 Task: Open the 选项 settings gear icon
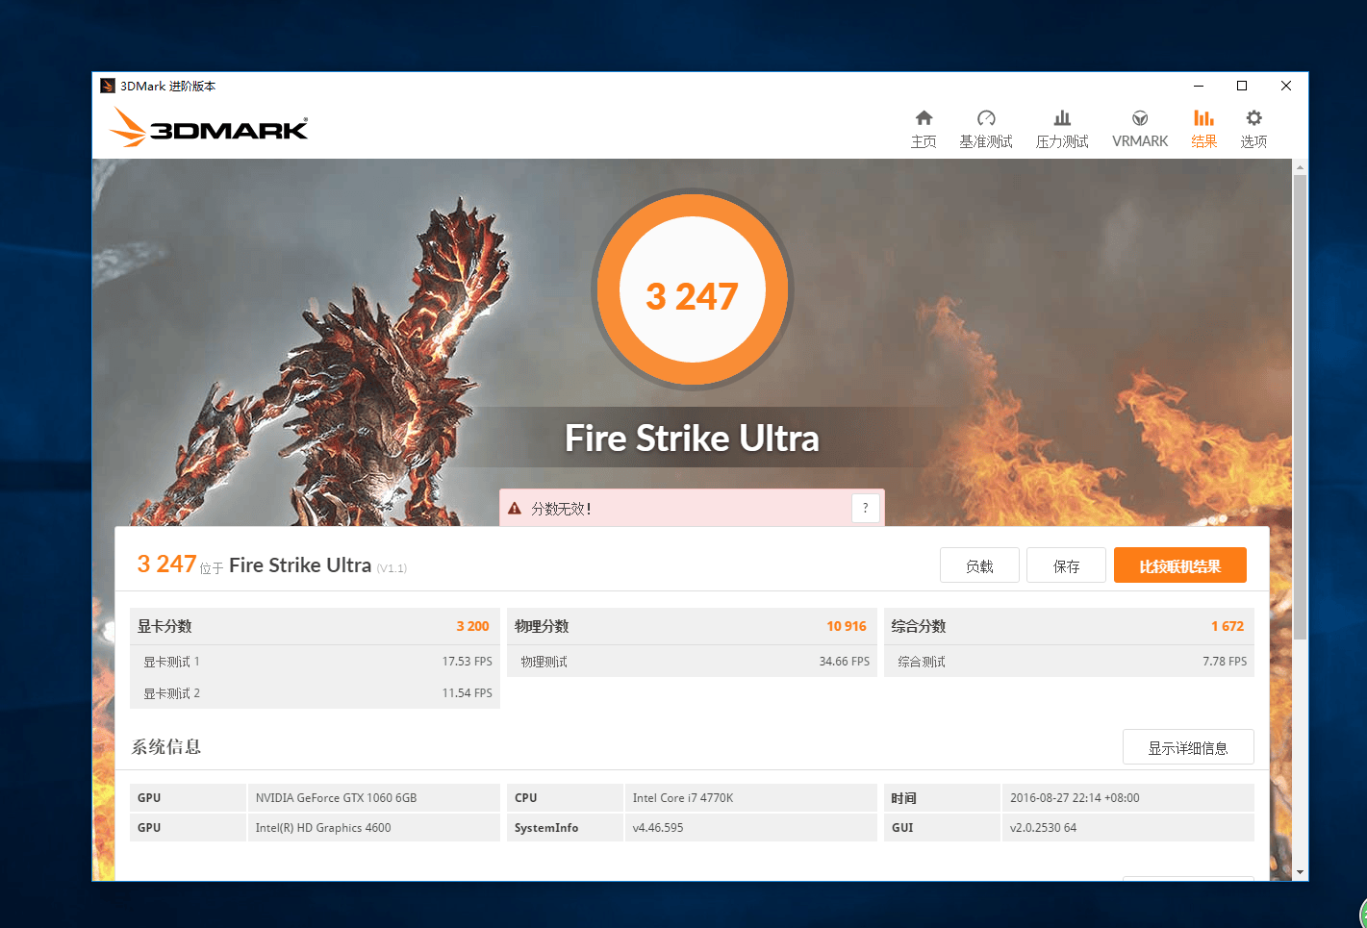(1253, 118)
